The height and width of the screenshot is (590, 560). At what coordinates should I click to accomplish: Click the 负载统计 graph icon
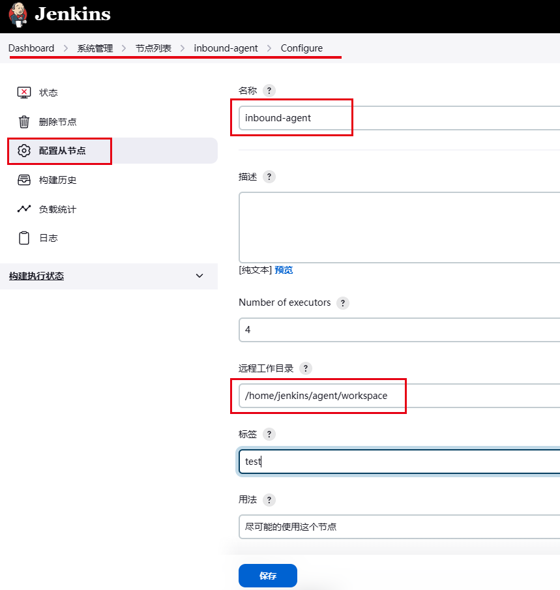pyautogui.click(x=24, y=209)
